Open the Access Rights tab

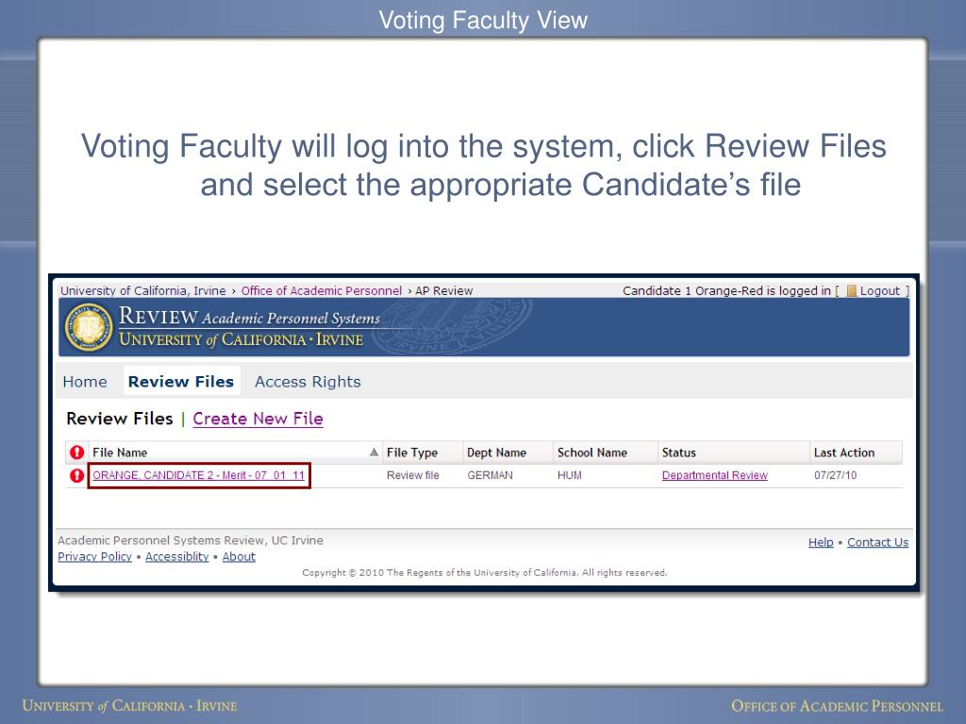pyautogui.click(x=308, y=382)
